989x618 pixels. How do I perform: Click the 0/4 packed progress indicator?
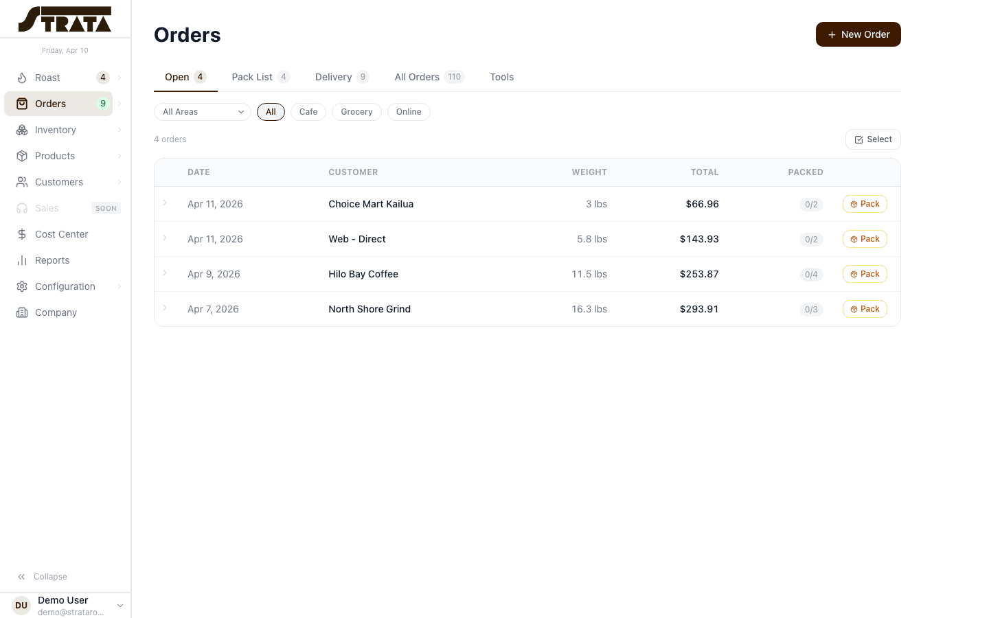click(811, 274)
